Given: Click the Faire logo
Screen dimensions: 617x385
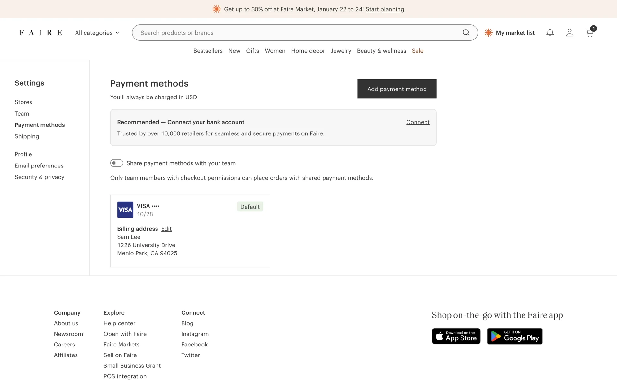Looking at the screenshot, I should coord(41,33).
